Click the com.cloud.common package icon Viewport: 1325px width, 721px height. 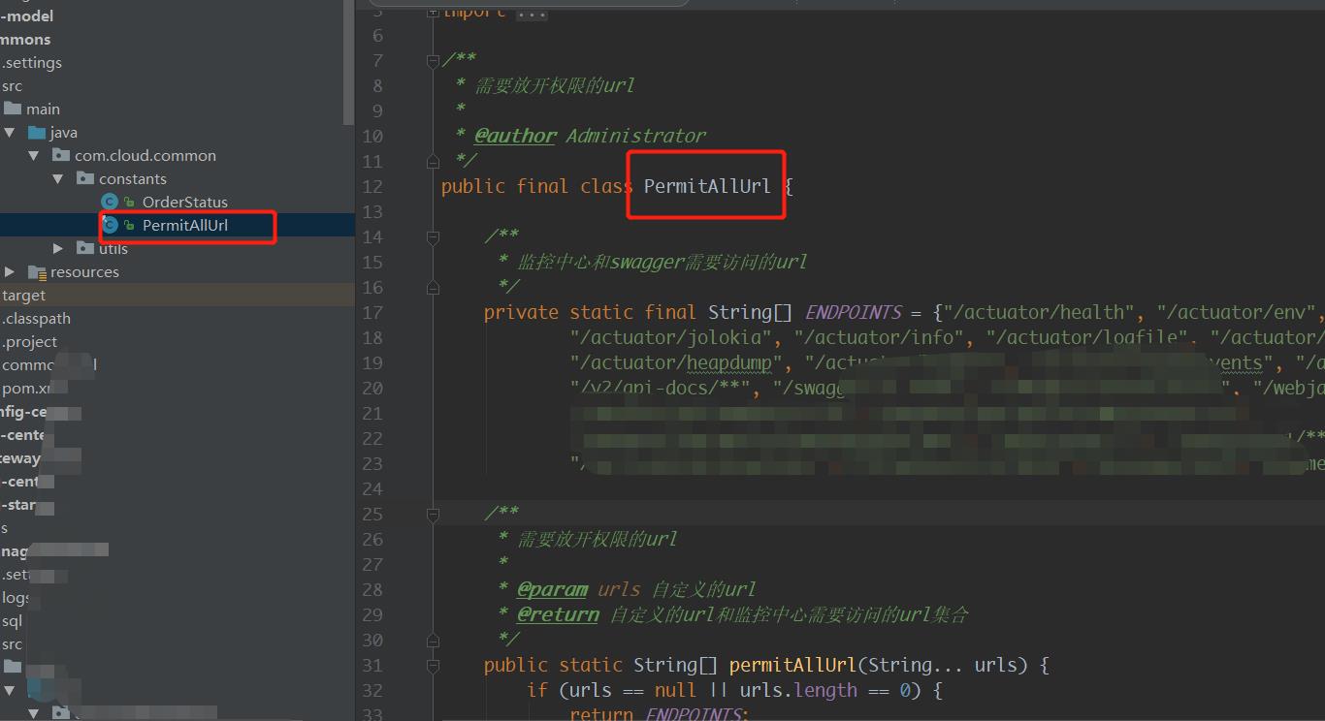61,155
